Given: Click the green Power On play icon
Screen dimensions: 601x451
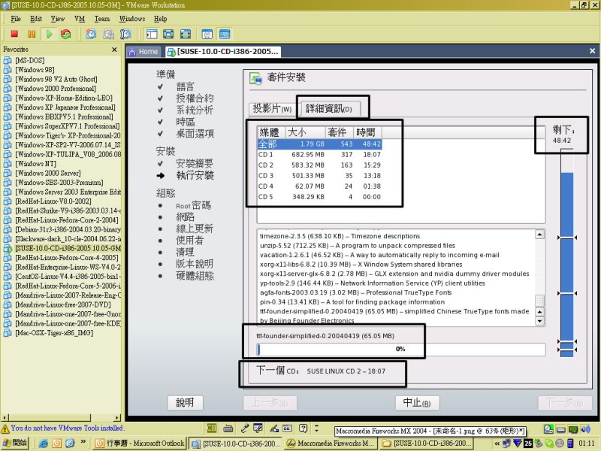Looking at the screenshot, I should (x=49, y=34).
